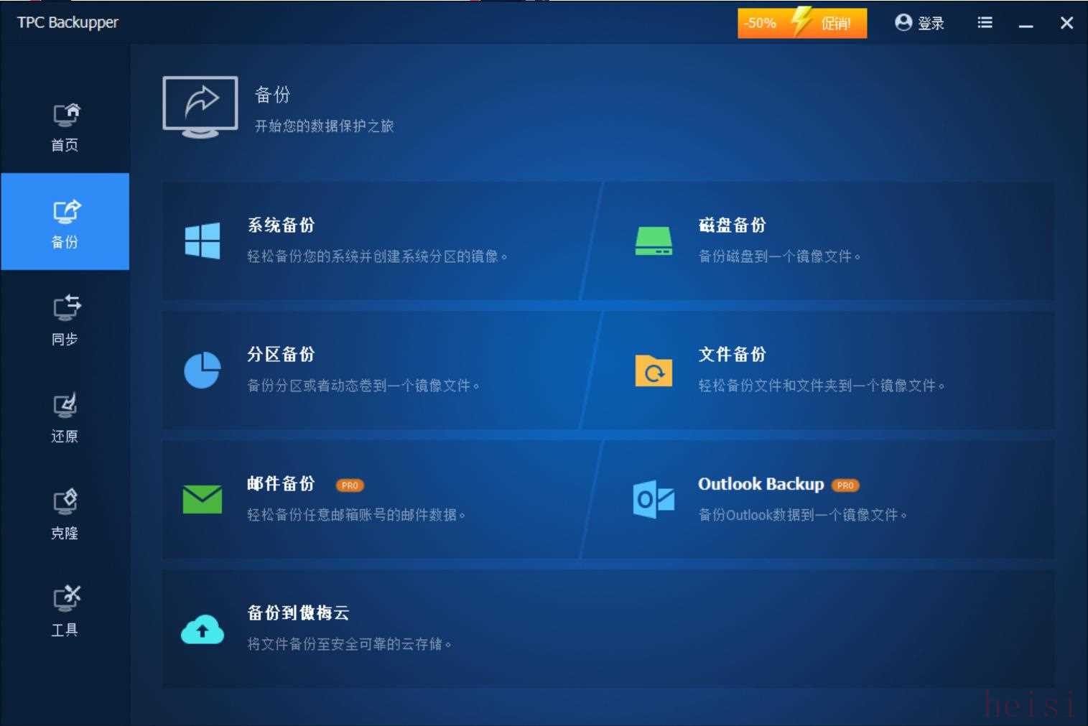
Task: Click text 轻松备份您的系统并创建系统分区的镜像。
Action: [378, 256]
